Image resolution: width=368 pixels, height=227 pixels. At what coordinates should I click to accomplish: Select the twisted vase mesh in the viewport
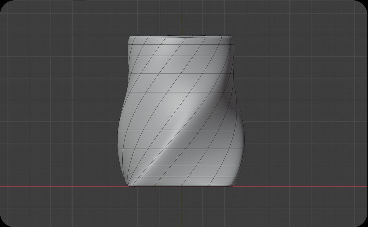[x=181, y=111]
